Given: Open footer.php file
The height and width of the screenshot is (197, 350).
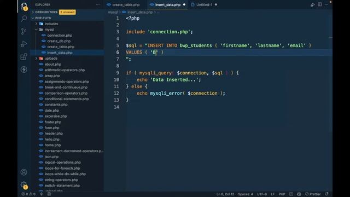Looking at the screenshot, I should [x=52, y=122].
